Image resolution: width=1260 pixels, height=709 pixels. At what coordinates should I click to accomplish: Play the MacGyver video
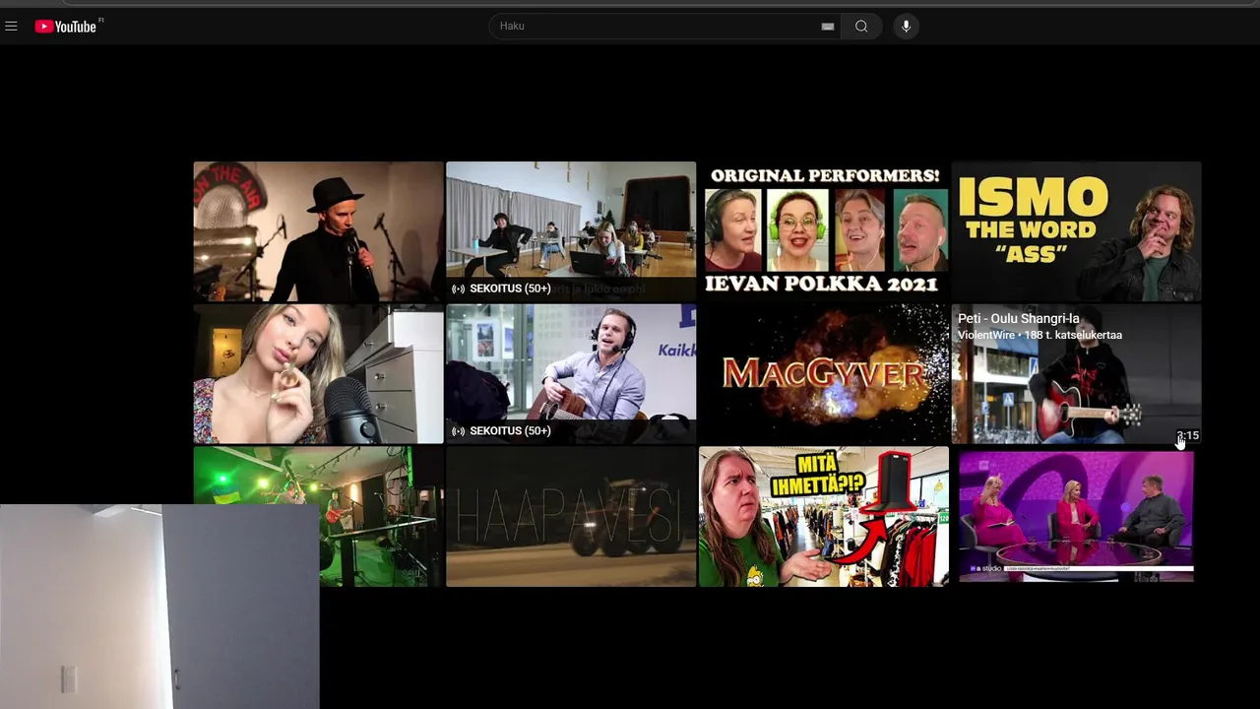pos(824,374)
